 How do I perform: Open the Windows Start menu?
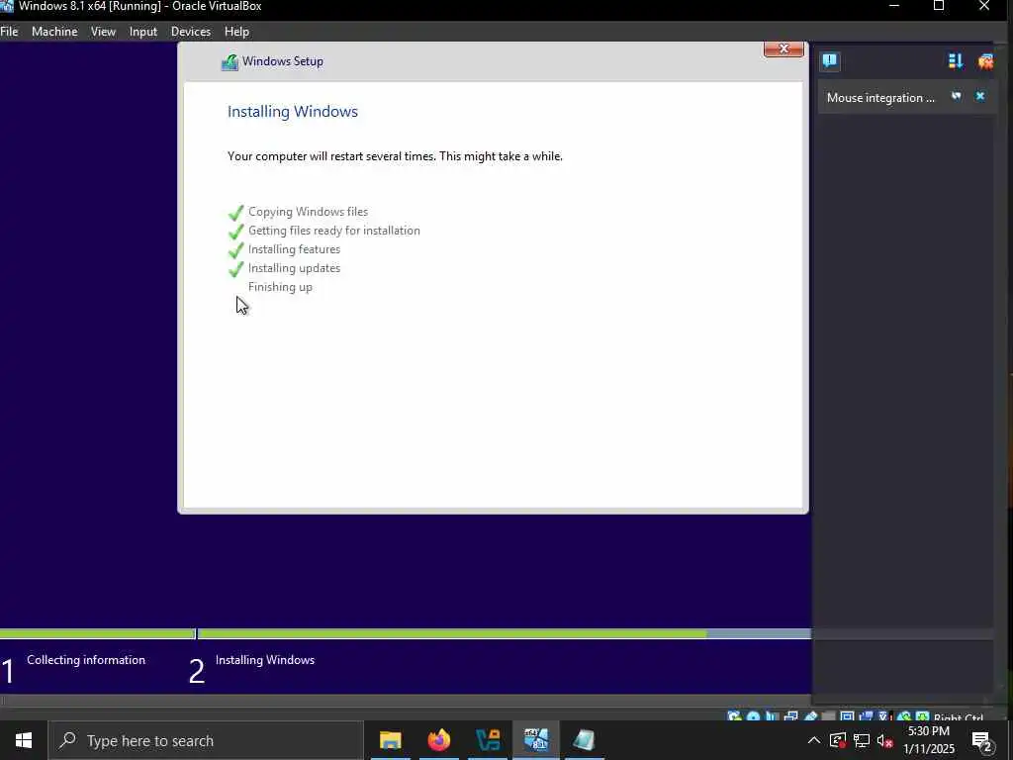point(24,740)
